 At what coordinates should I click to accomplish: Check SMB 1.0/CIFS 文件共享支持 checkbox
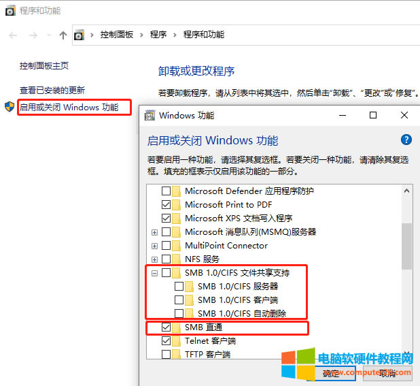coord(166,273)
